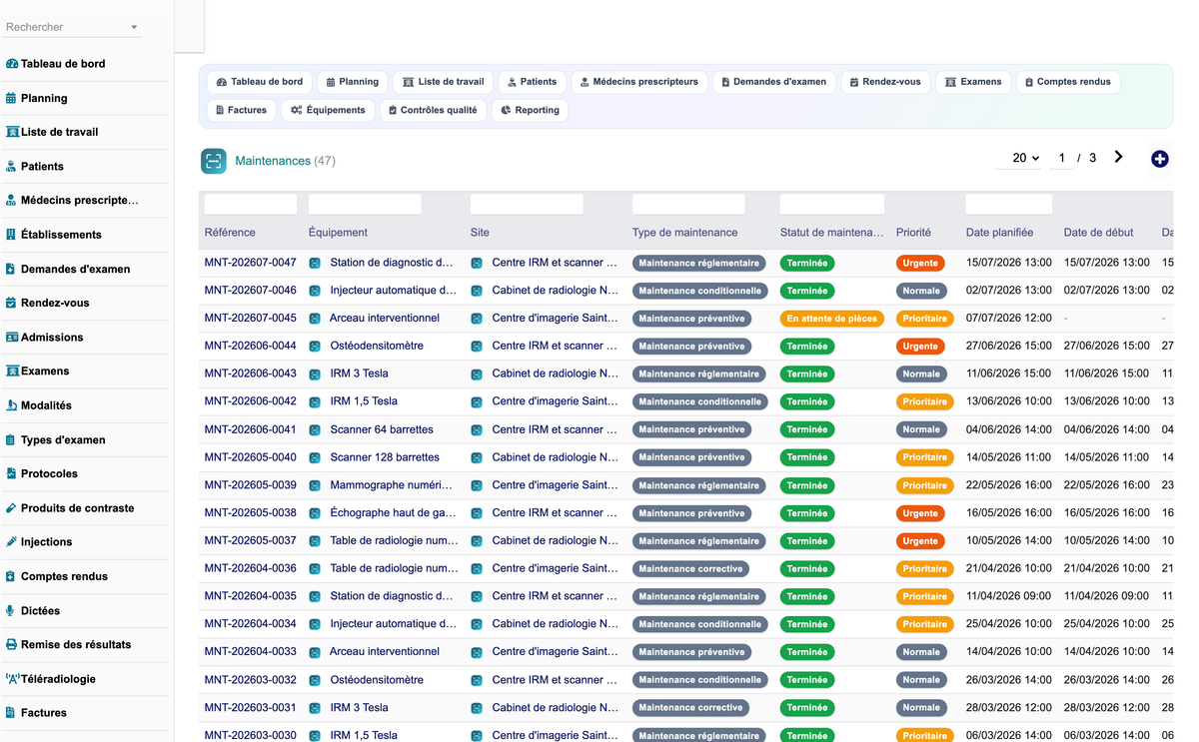Click the Planning calendar icon in sidebar
1199x742 pixels.
click(x=11, y=98)
